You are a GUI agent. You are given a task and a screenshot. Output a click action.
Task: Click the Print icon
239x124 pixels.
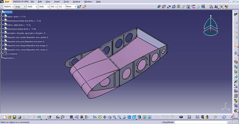19,117
